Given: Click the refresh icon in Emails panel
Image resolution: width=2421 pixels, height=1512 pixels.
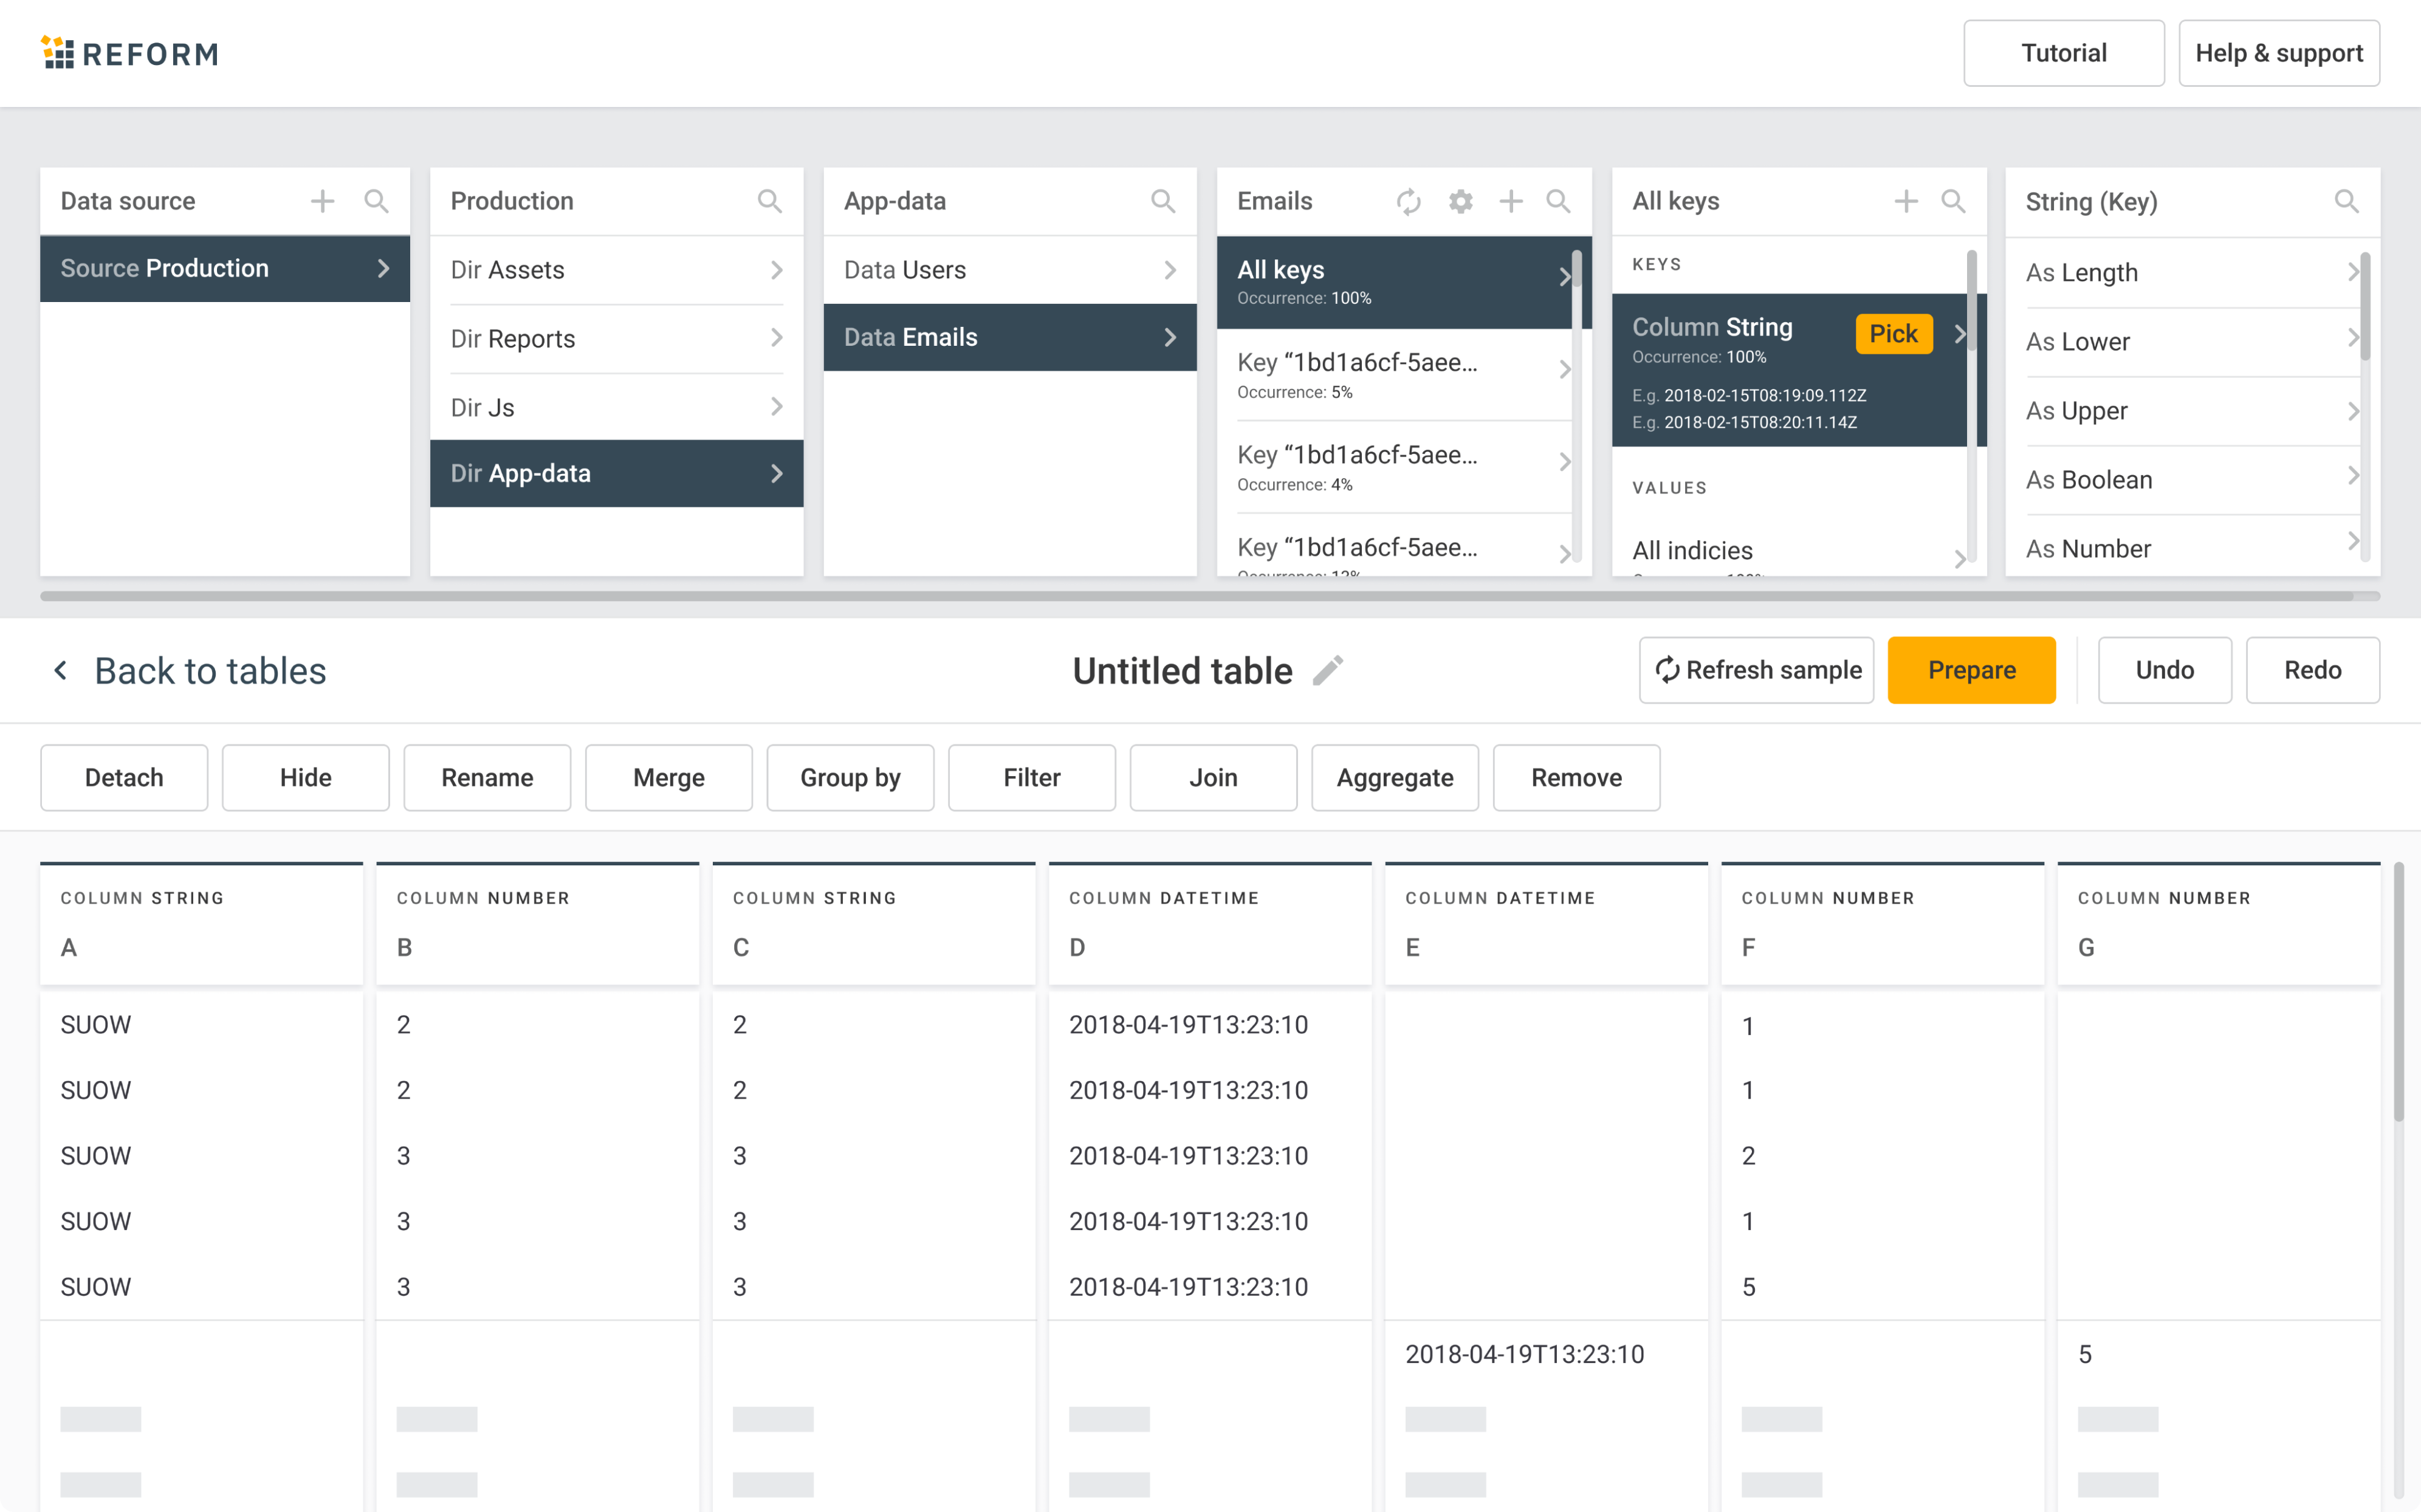Looking at the screenshot, I should coord(1408,202).
